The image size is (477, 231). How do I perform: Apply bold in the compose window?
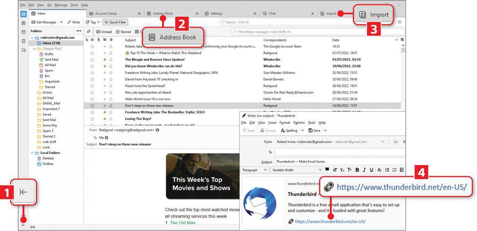[x=357, y=170]
